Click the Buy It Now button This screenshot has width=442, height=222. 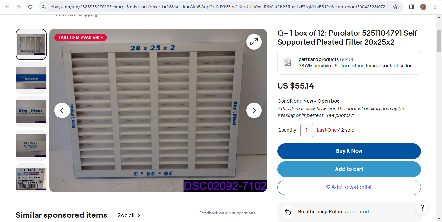tap(349, 151)
